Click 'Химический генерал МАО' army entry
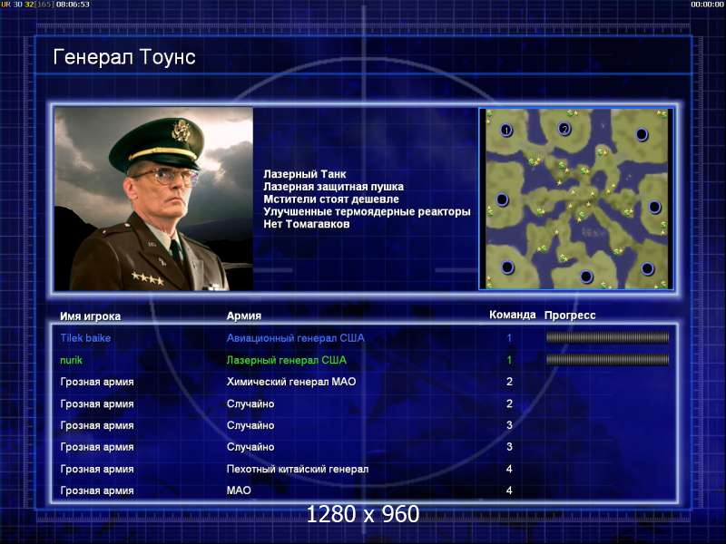This screenshot has width=726, height=544. (x=291, y=382)
